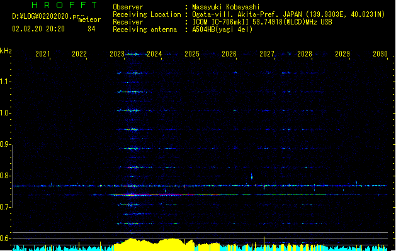The height and width of the screenshot is (251, 396).
Task: Select the ICOM IC-706mkII receiver text
Action: 262,22
